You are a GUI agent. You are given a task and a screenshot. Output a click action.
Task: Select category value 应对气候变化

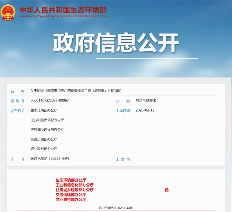point(146,100)
